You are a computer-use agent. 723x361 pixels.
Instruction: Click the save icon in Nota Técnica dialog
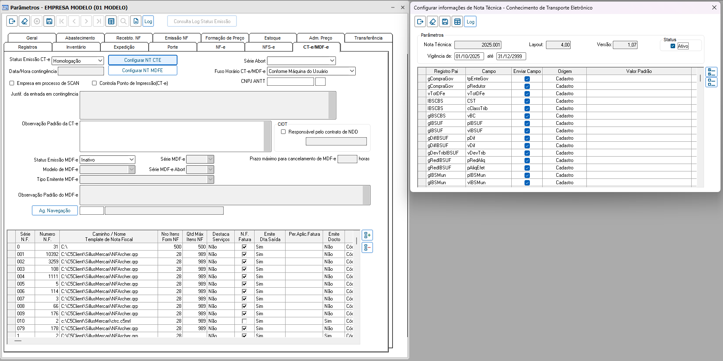(x=445, y=22)
